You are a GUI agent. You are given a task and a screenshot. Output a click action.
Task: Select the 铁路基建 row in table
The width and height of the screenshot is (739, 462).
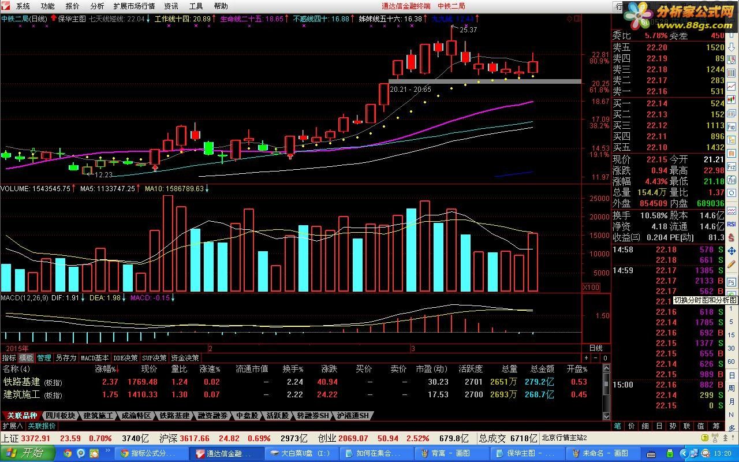300,382
